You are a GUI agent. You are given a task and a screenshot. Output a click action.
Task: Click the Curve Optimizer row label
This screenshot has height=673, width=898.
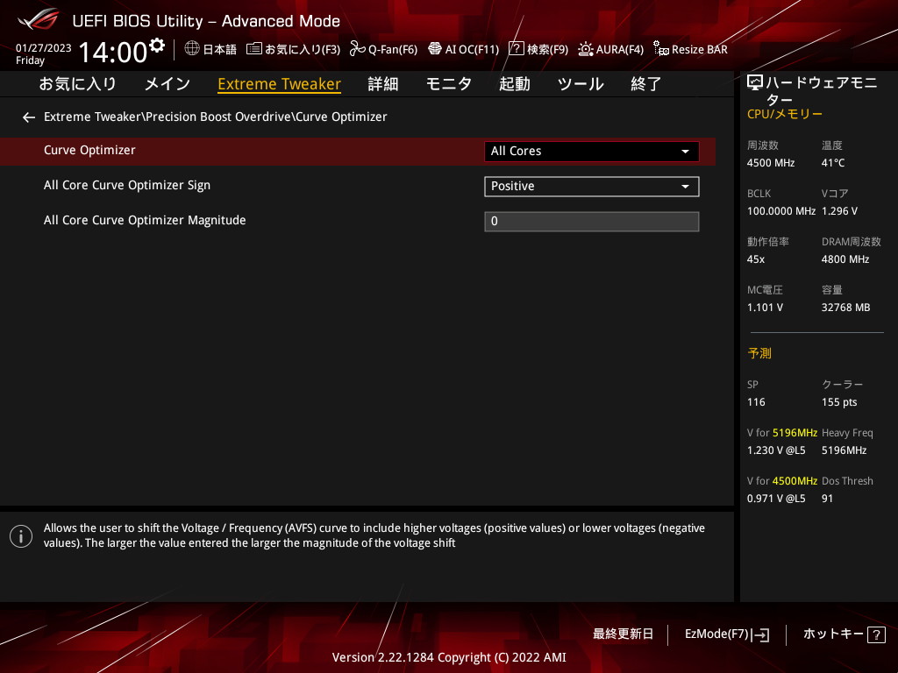tap(89, 151)
